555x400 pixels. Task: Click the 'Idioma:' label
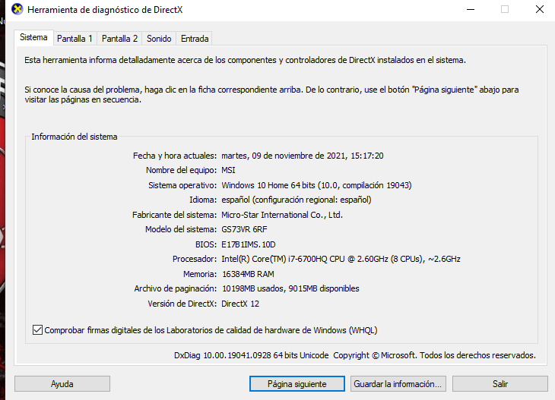[x=203, y=200]
